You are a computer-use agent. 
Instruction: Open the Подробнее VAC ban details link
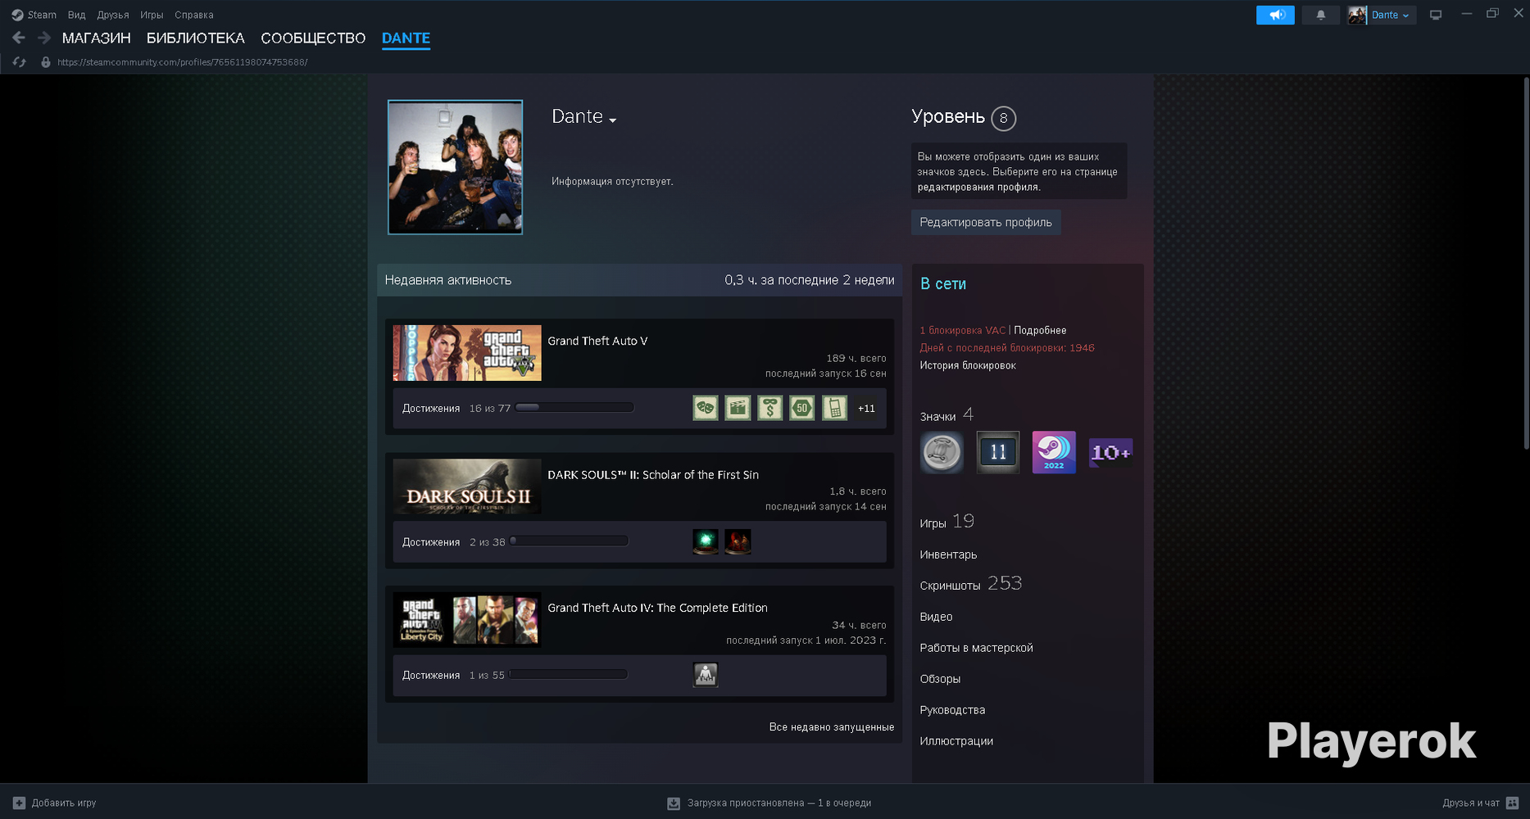(1040, 331)
